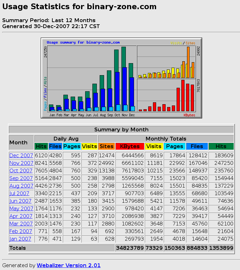View the Aug 2007 month link
Screen dimensions: 240x270
(21, 186)
